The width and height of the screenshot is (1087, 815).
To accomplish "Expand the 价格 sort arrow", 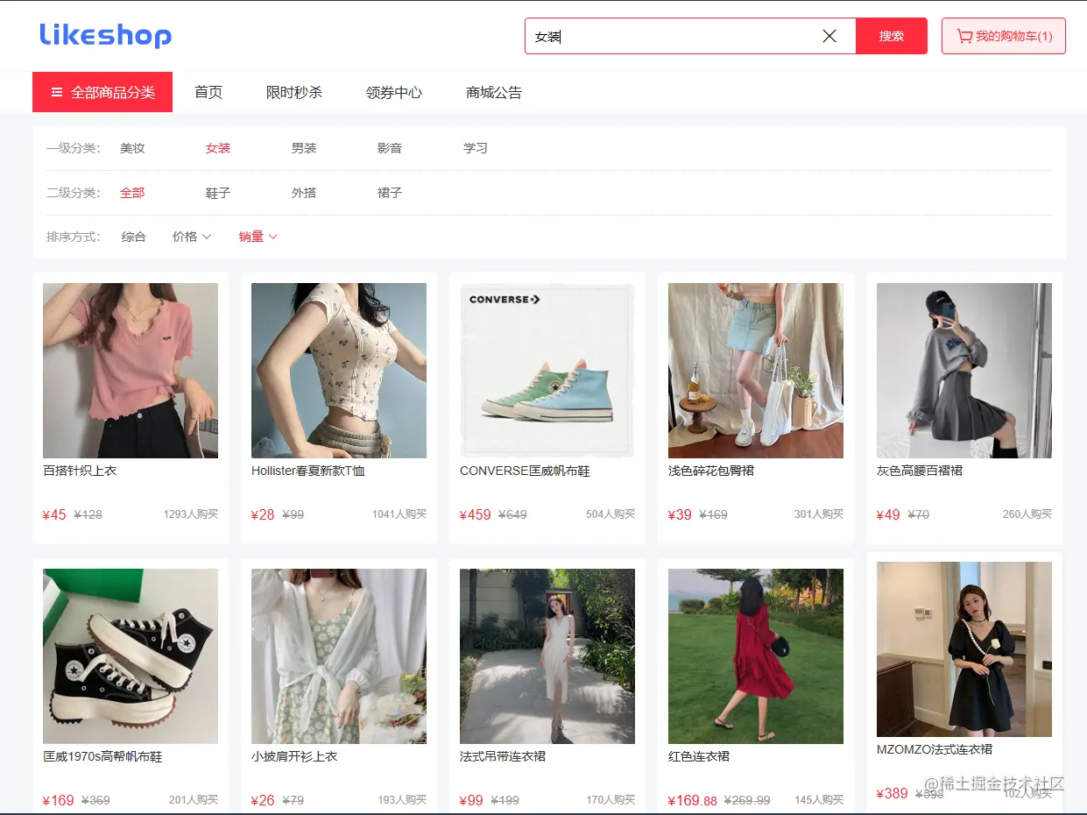I will pyautogui.click(x=207, y=237).
